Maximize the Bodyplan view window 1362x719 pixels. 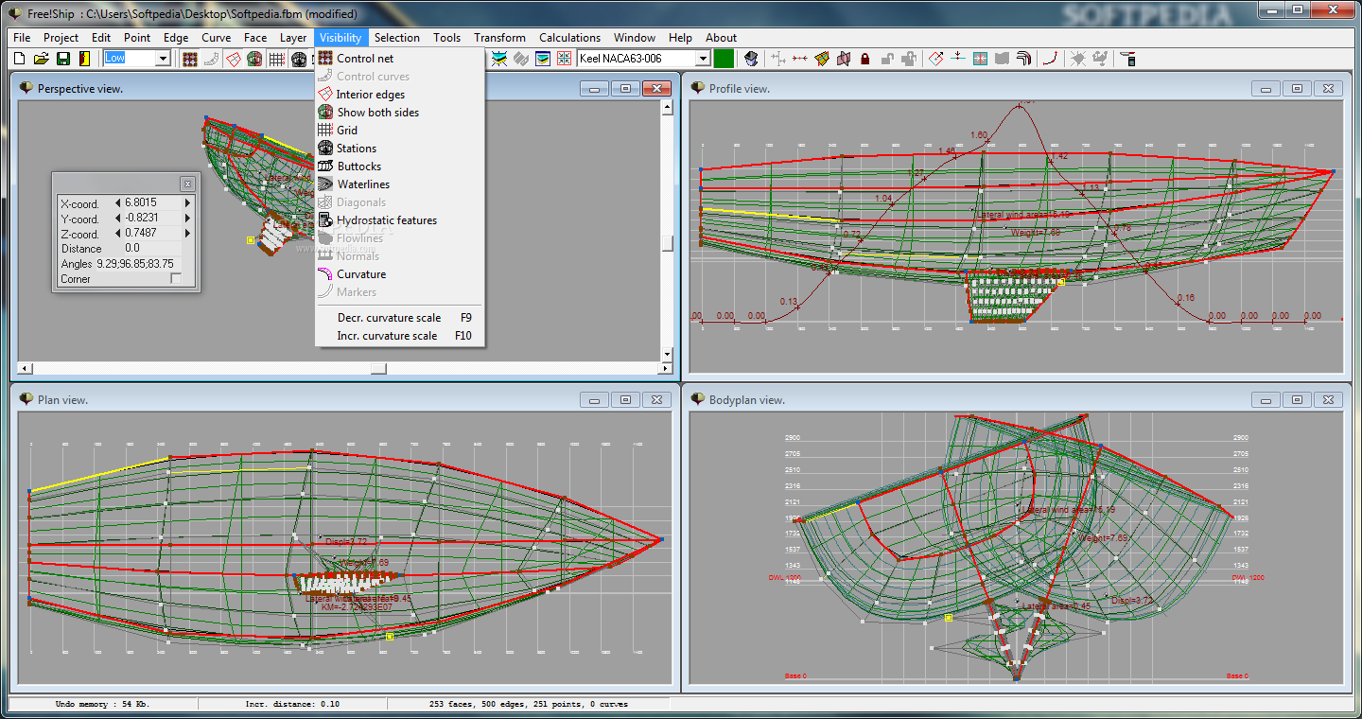click(1297, 400)
